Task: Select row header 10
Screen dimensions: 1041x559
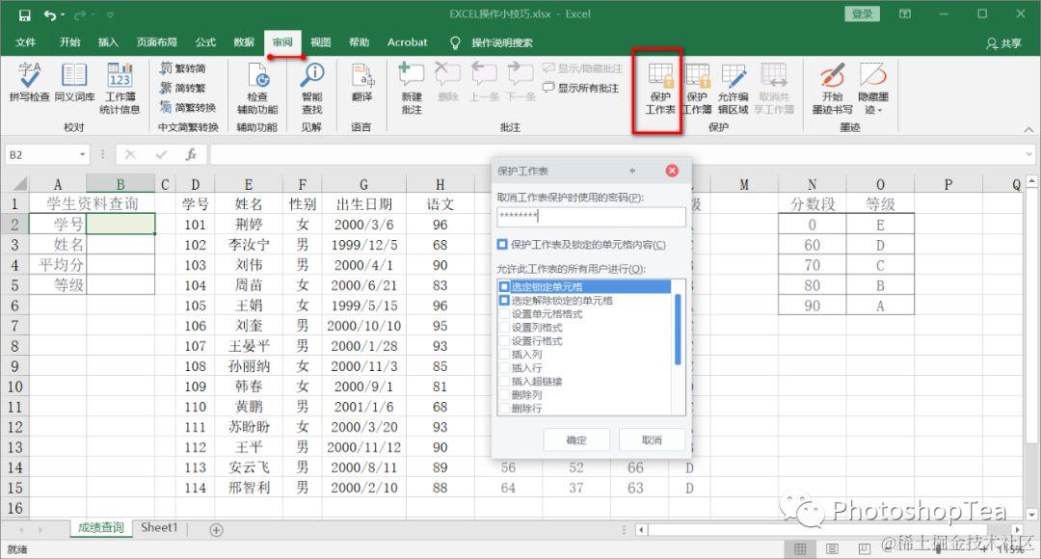Action: 14,386
